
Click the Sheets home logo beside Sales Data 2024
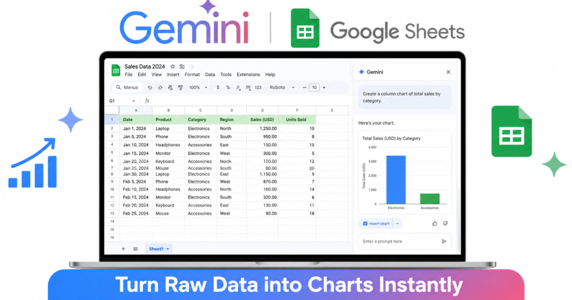116,70
